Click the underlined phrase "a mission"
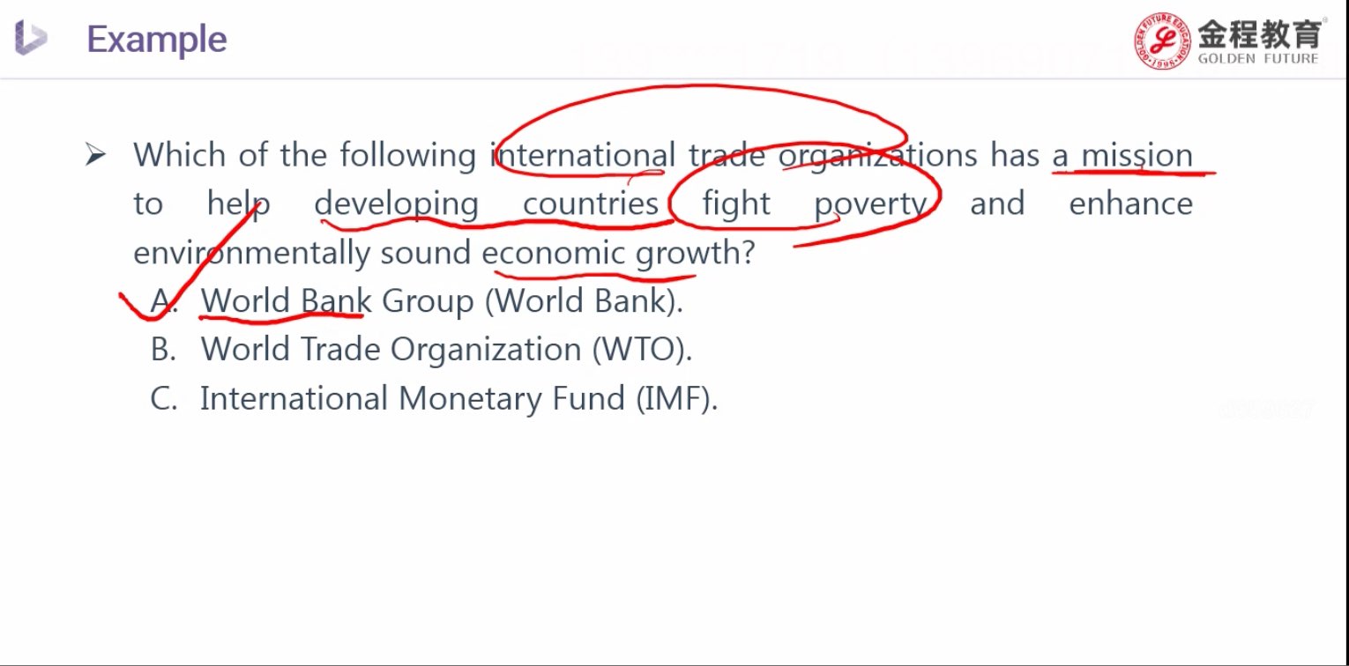 tap(1122, 156)
